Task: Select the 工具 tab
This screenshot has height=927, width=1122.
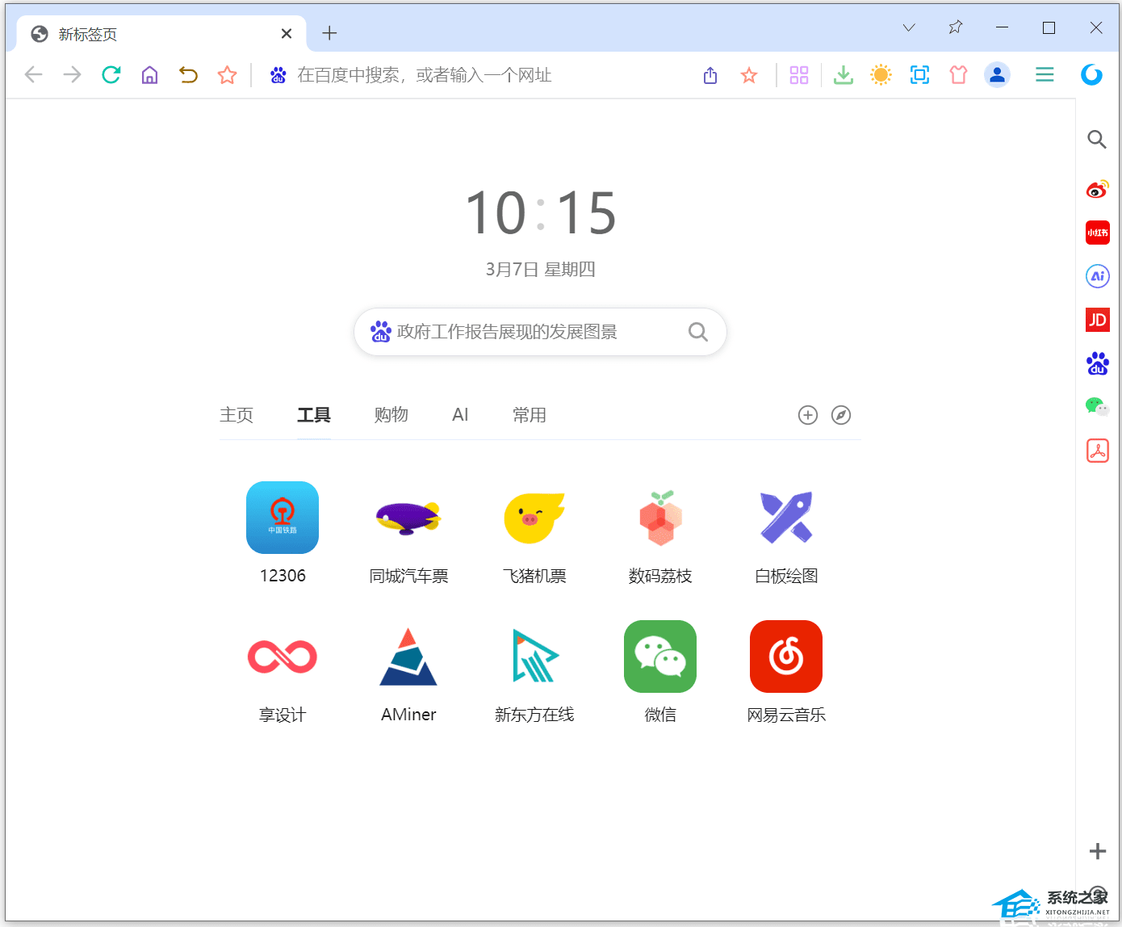Action: point(314,415)
